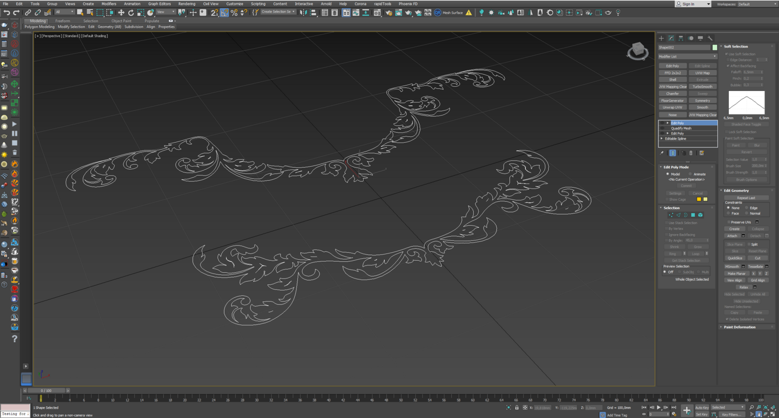
Task: Click the Selection Lock padlock icon
Action: click(x=517, y=408)
